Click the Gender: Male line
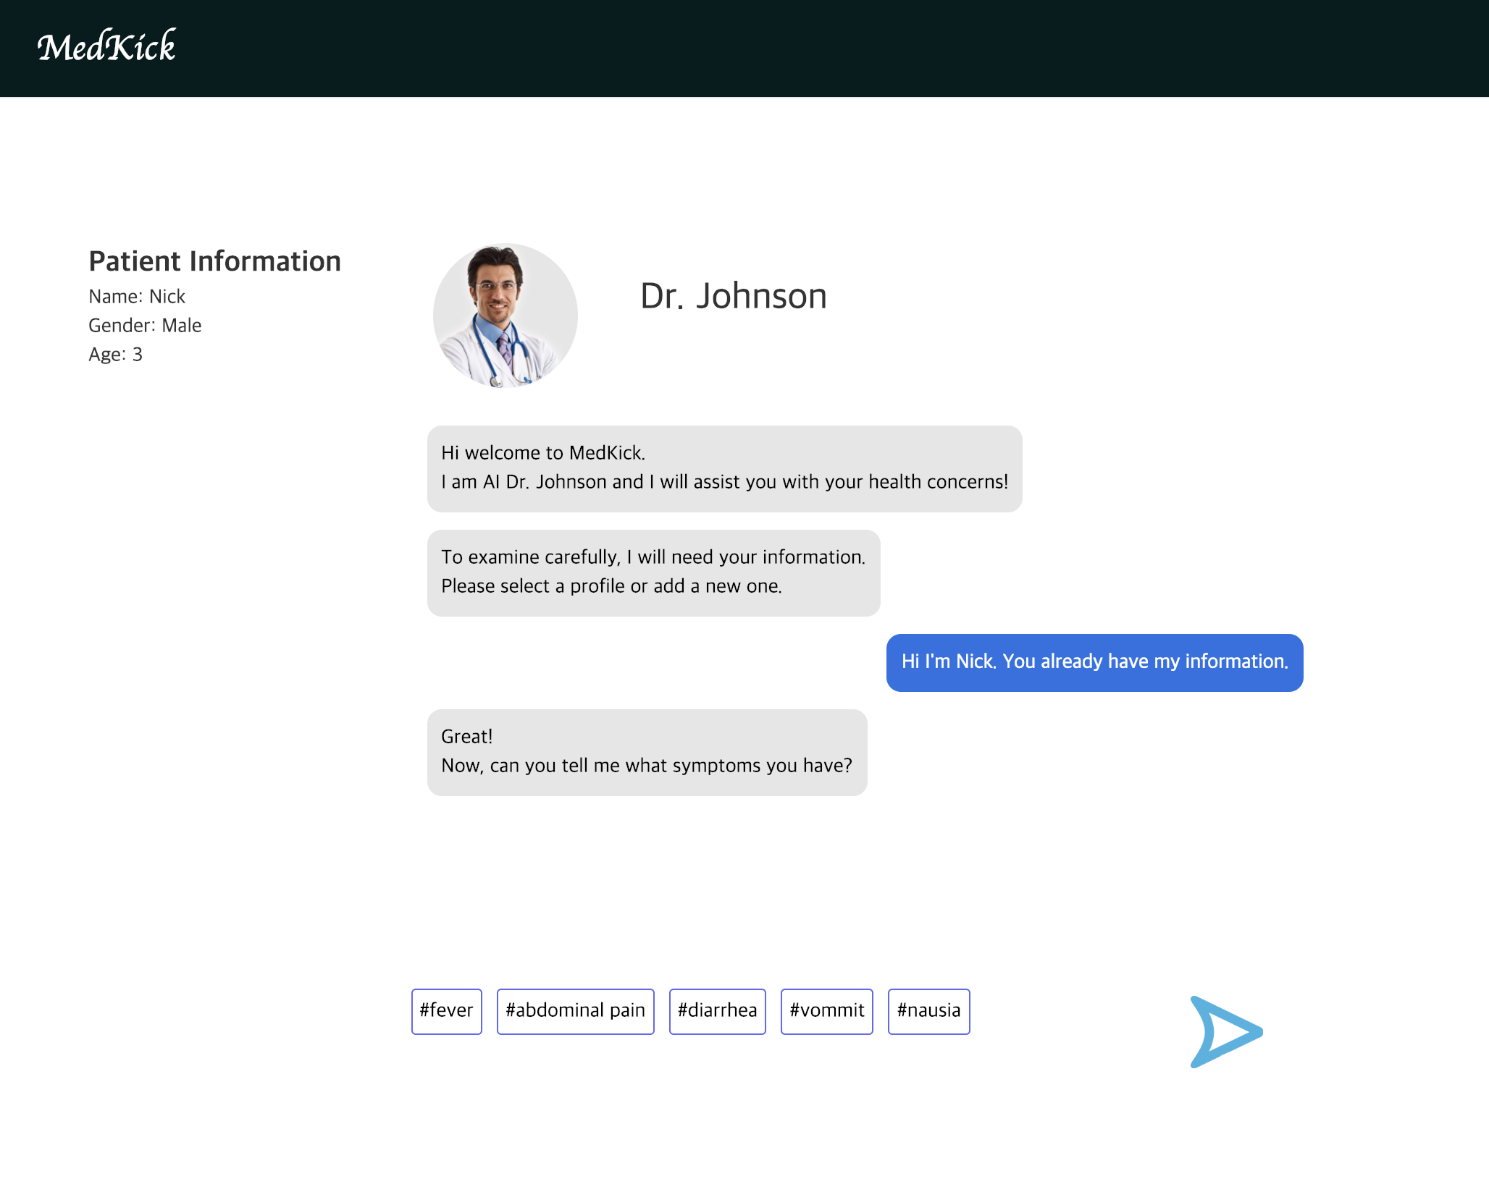This screenshot has height=1184, width=1489. point(145,326)
